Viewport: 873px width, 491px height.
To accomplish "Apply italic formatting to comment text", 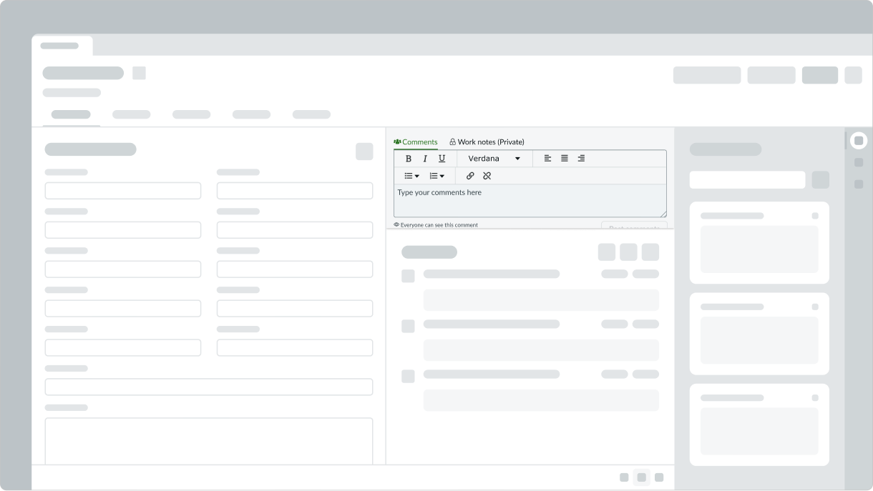I will tap(425, 158).
